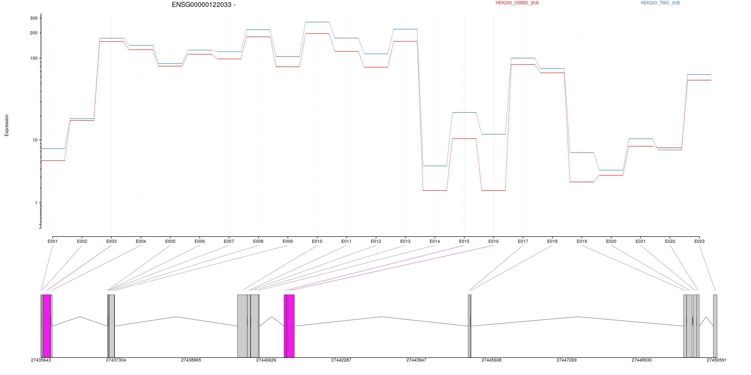The image size is (751, 375).
Task: Click the red expression segment above E014
Action: click(x=435, y=190)
